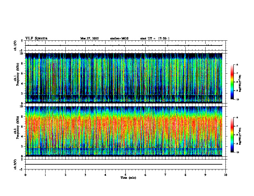Click the ch.2 spectrogram '4' kHz tick label
The height and width of the screenshot is (196, 254).
22,136
